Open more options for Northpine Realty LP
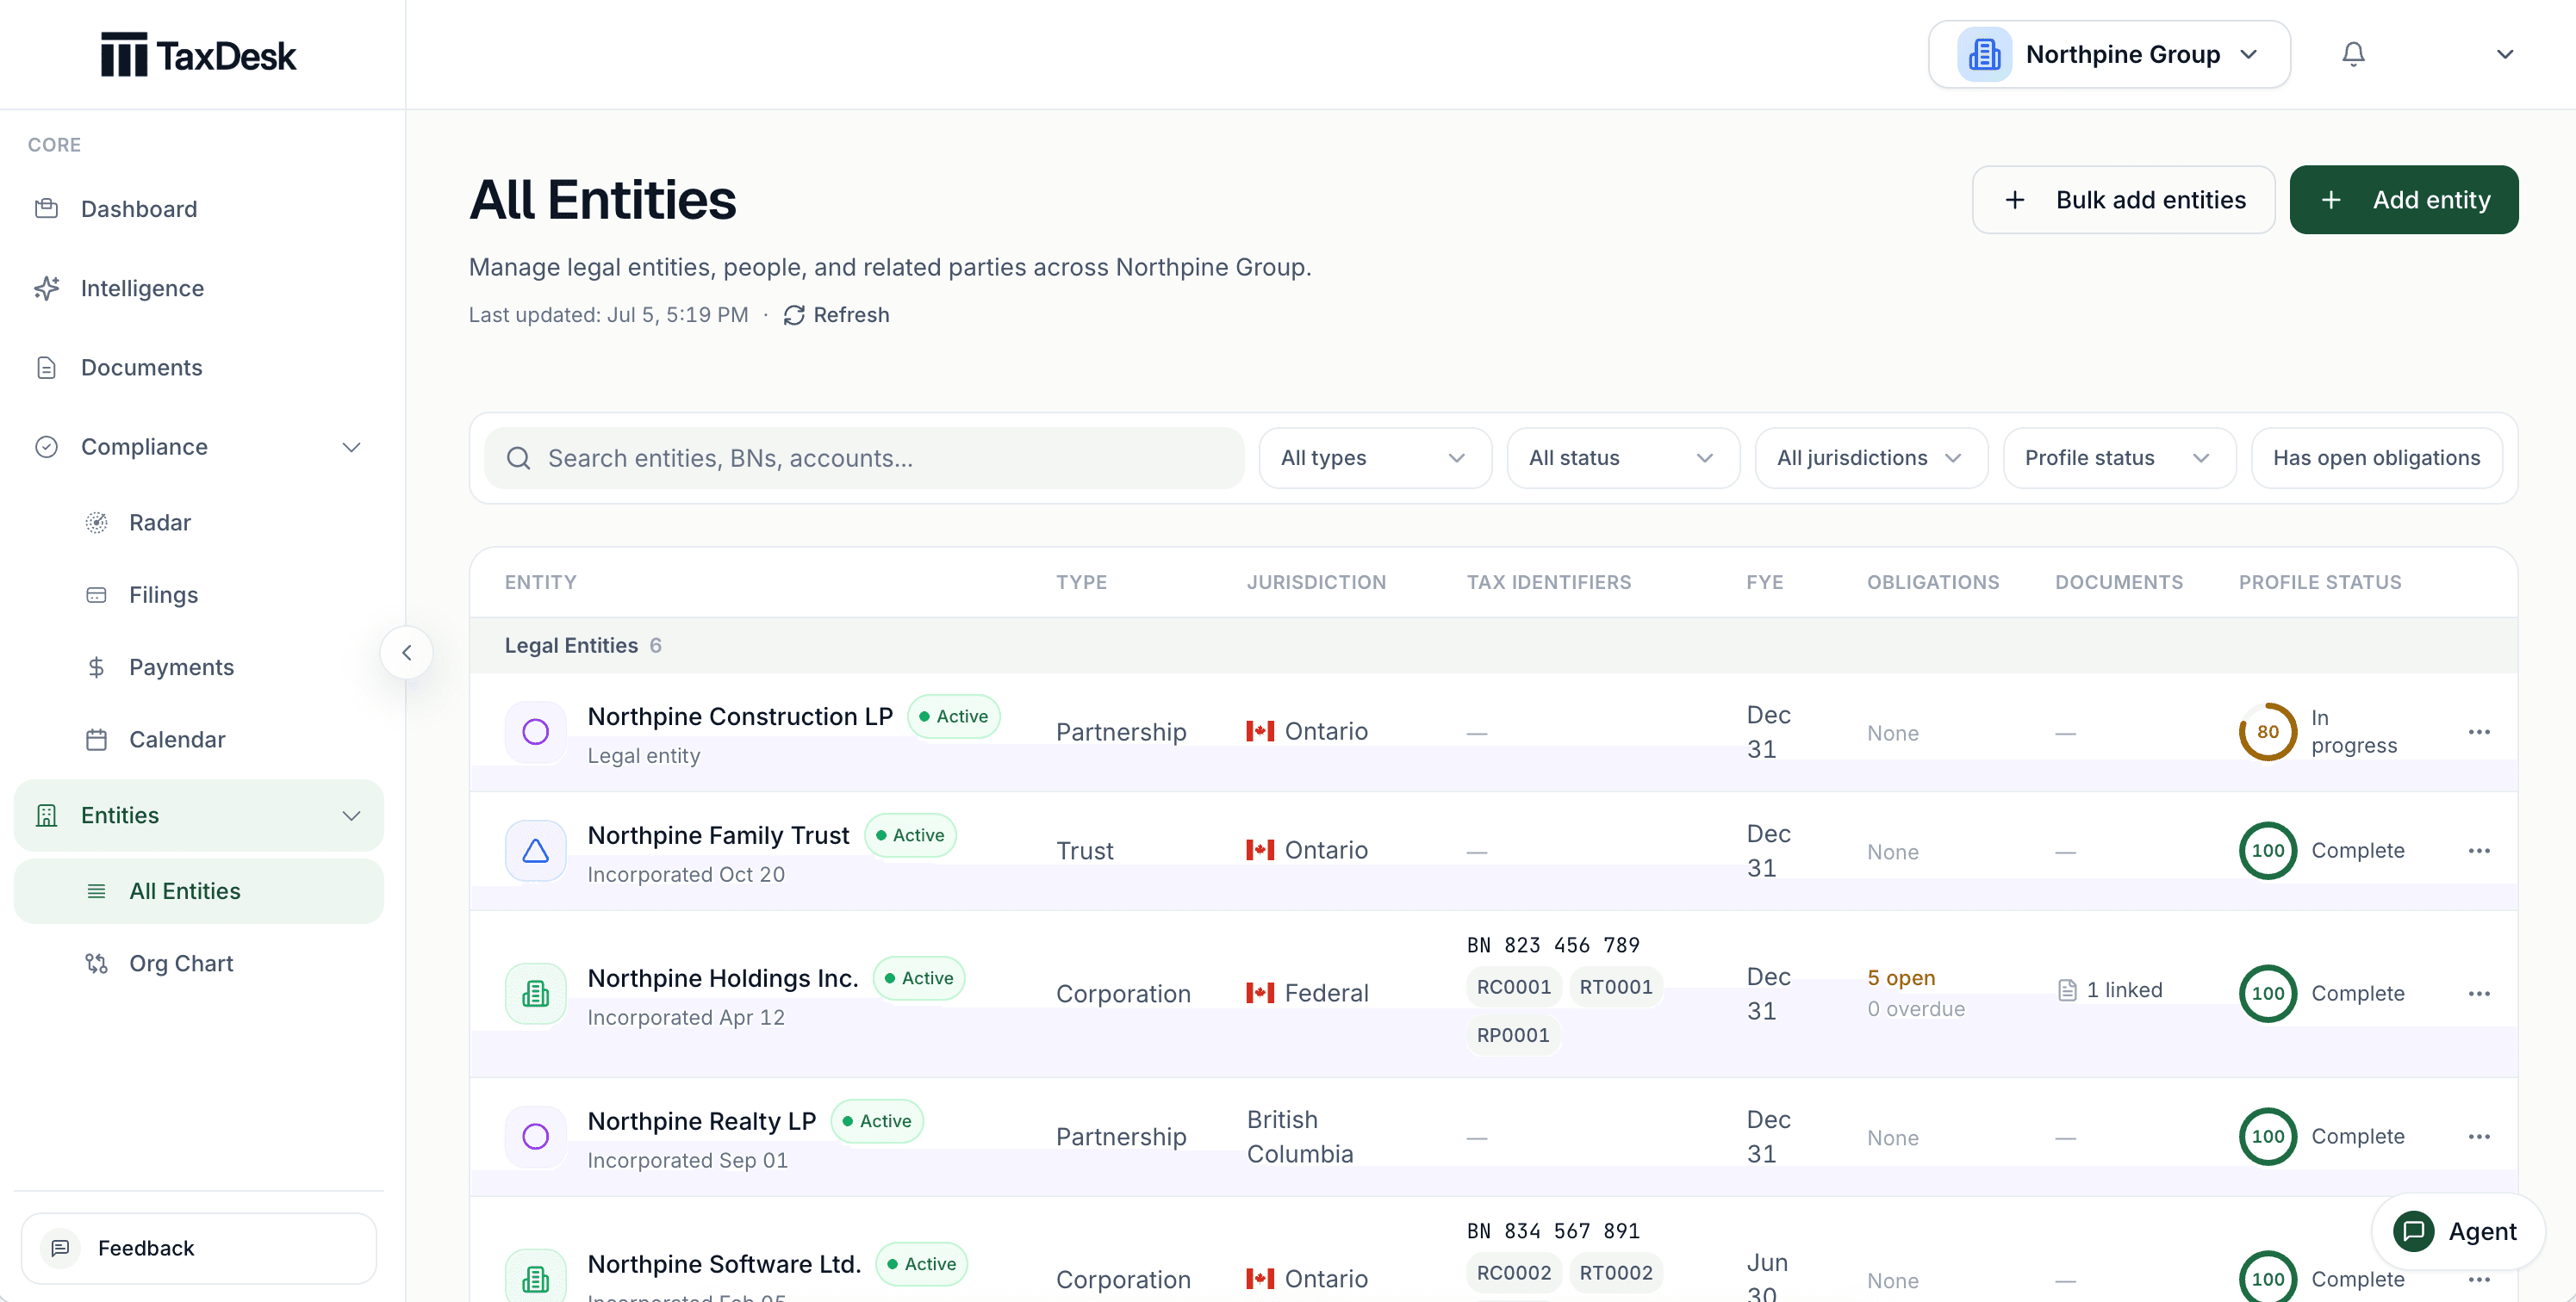 [x=2479, y=1136]
